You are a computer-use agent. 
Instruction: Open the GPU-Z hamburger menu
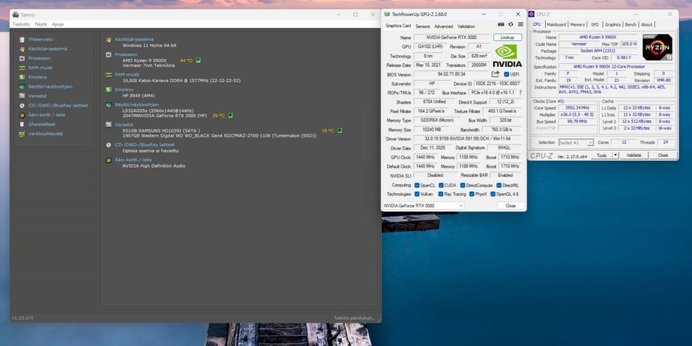tap(520, 24)
